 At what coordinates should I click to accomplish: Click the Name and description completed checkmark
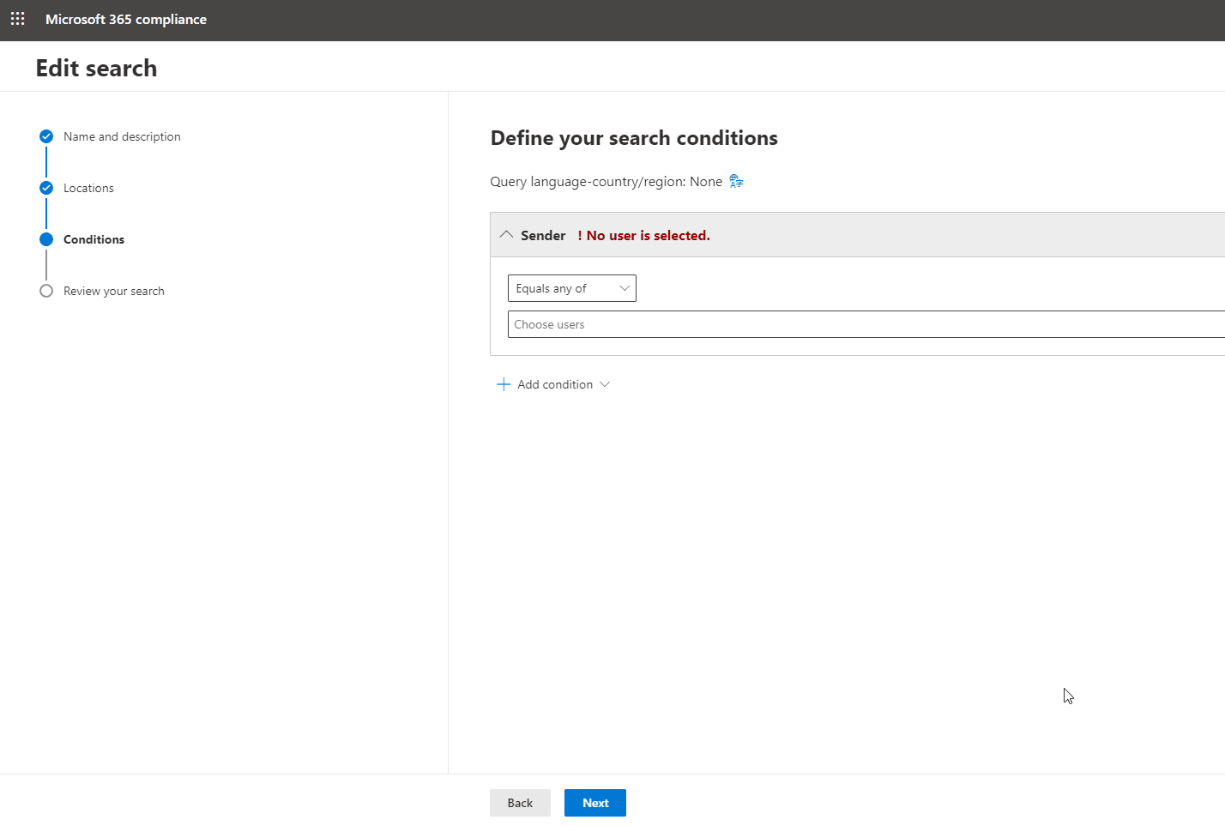tap(45, 136)
